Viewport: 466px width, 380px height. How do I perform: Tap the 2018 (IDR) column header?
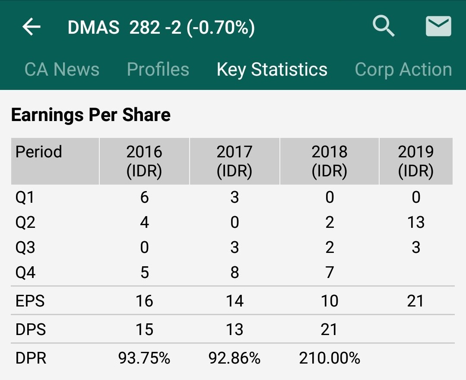click(330, 161)
